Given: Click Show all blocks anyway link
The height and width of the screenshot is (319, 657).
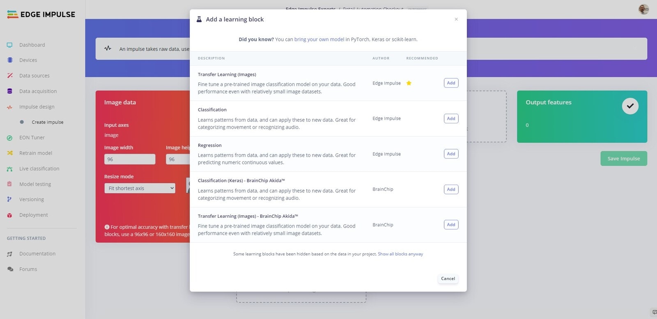Looking at the screenshot, I should click(400, 254).
